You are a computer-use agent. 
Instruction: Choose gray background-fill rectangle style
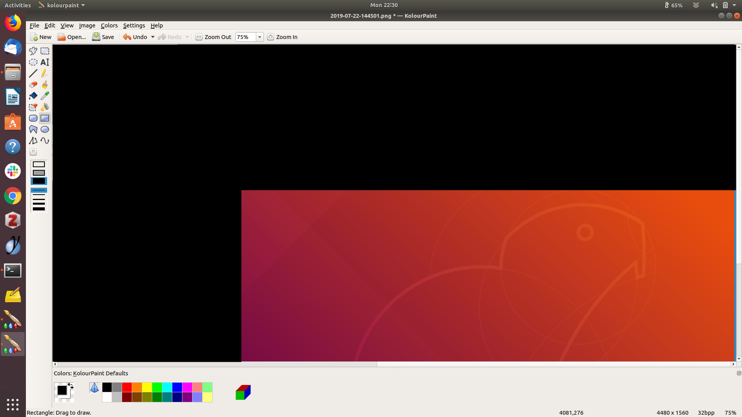tap(39, 173)
